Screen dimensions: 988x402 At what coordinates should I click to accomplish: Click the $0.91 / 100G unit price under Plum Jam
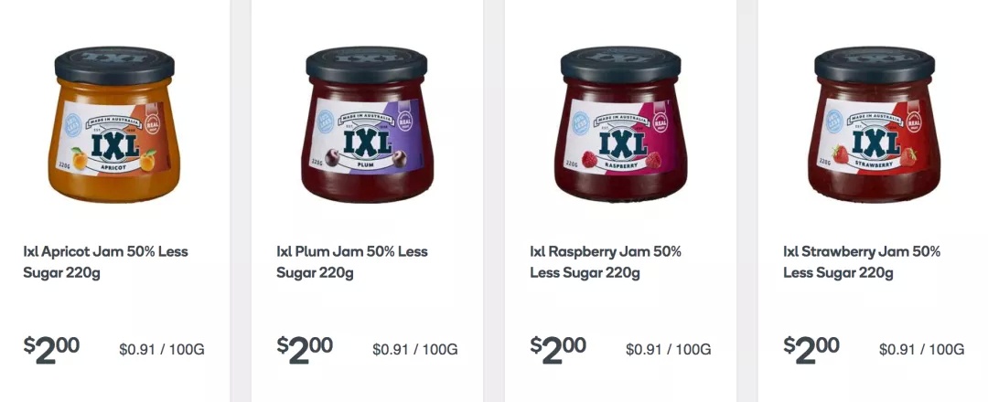click(x=415, y=350)
